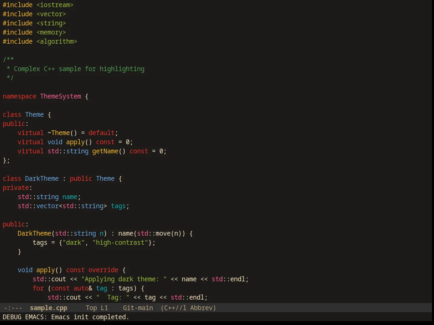Screen dimensions: 434x325
Task: Click the C++//l major mode indicator
Action: [x=174, y=308]
